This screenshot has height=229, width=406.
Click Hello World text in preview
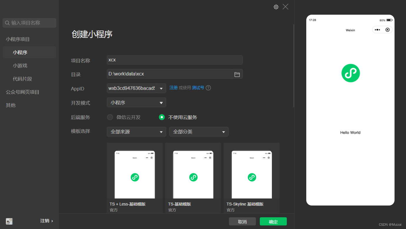[350, 132]
